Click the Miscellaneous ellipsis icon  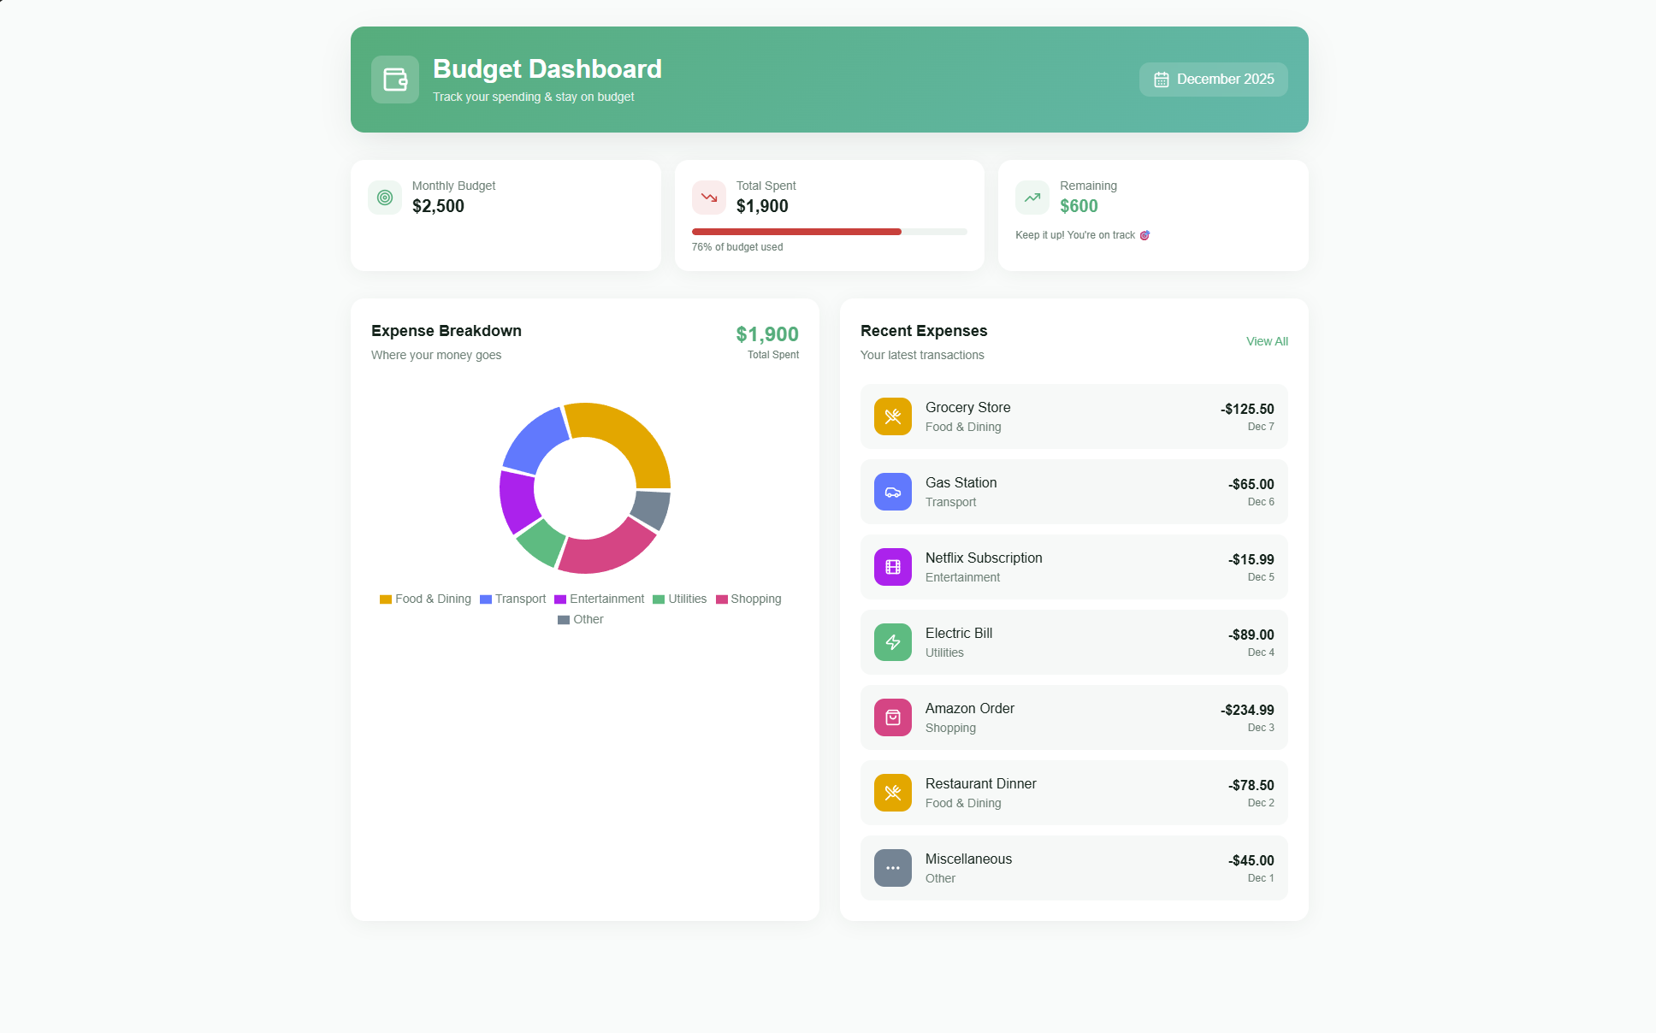point(892,868)
